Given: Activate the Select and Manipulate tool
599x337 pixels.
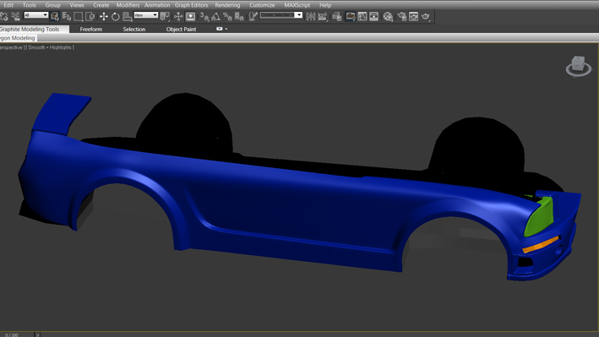Looking at the screenshot, I should click(178, 16).
